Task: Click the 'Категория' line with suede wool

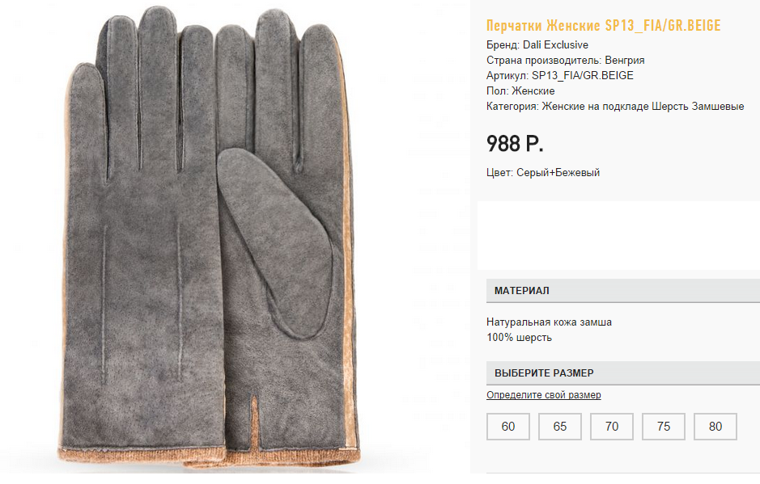Action: pyautogui.click(x=615, y=106)
